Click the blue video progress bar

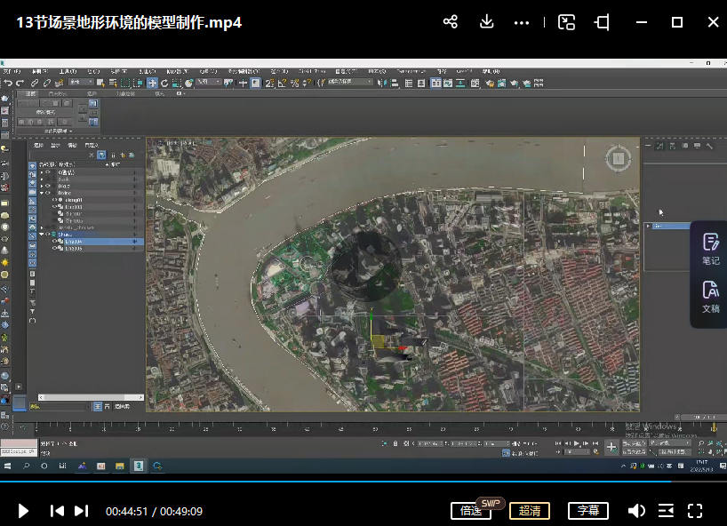pyautogui.click(x=356, y=482)
